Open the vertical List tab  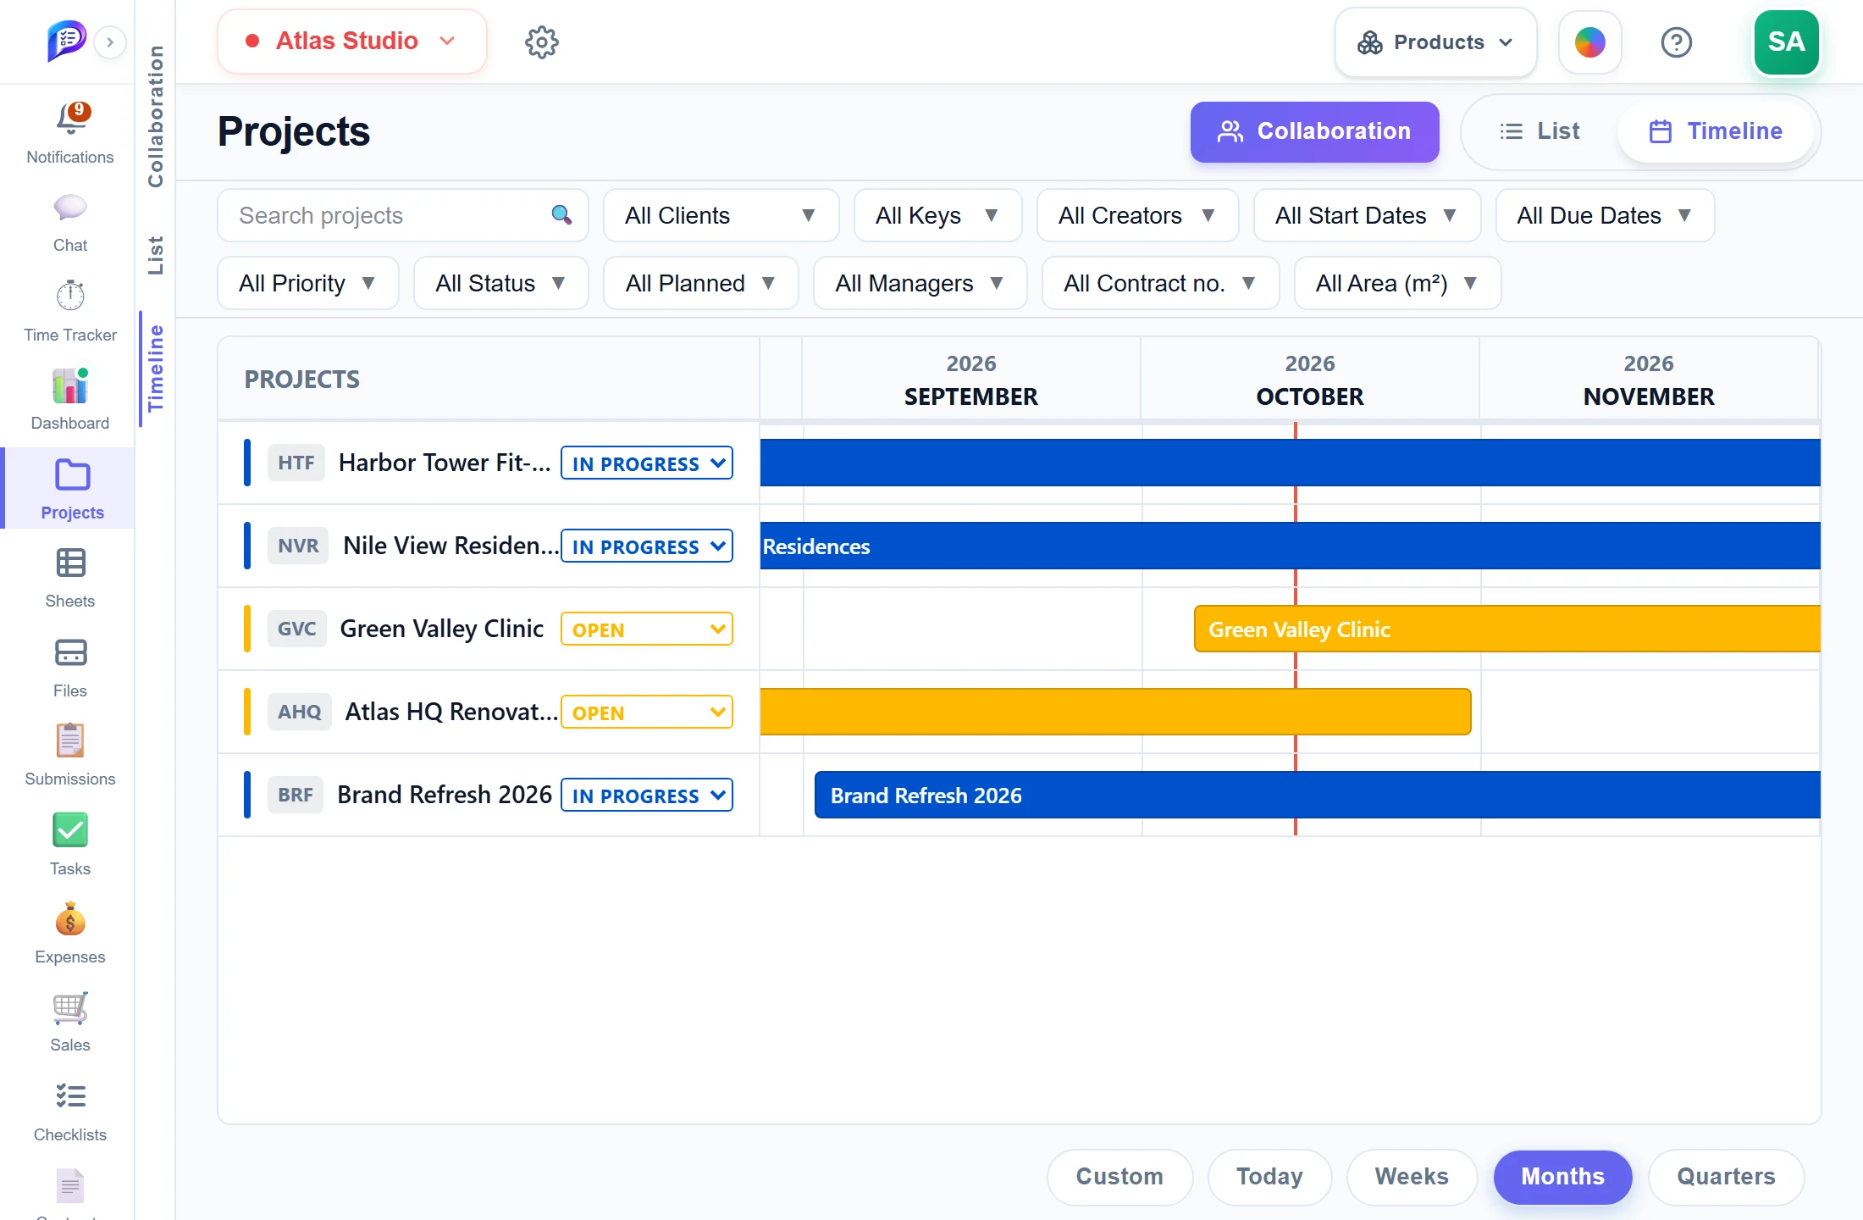click(156, 255)
